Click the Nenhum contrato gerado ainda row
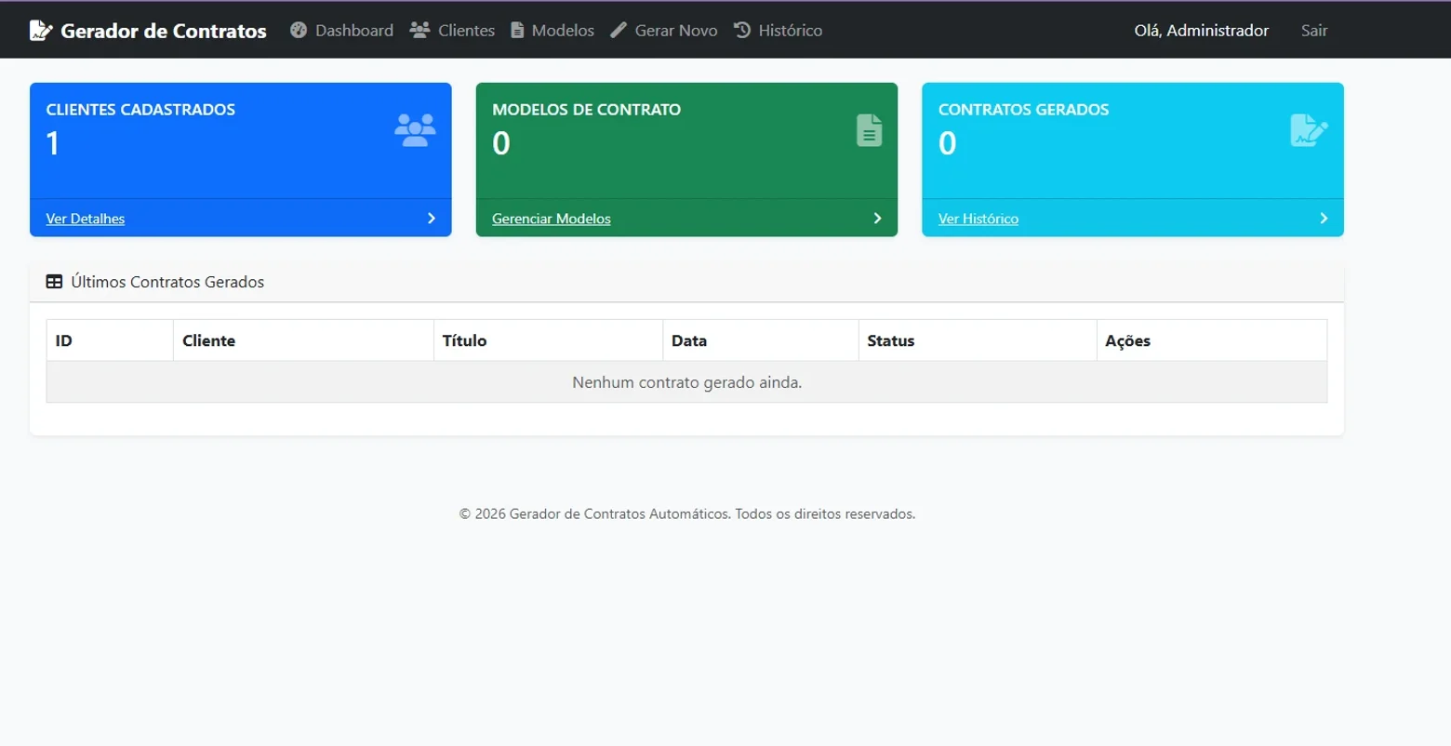Viewport: 1451px width, 746px height. (686, 382)
